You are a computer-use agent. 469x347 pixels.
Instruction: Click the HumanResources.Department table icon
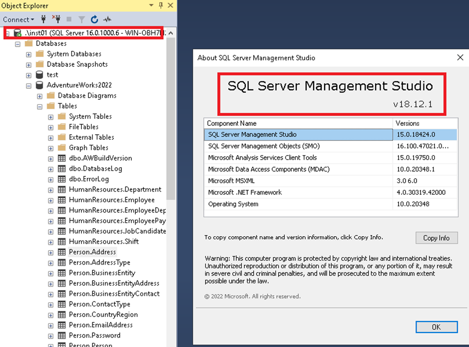61,190
